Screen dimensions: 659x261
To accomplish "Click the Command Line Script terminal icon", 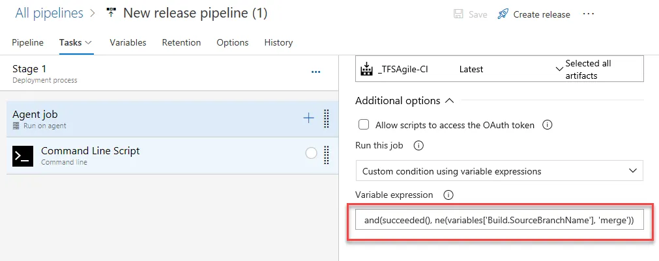I will click(23, 156).
